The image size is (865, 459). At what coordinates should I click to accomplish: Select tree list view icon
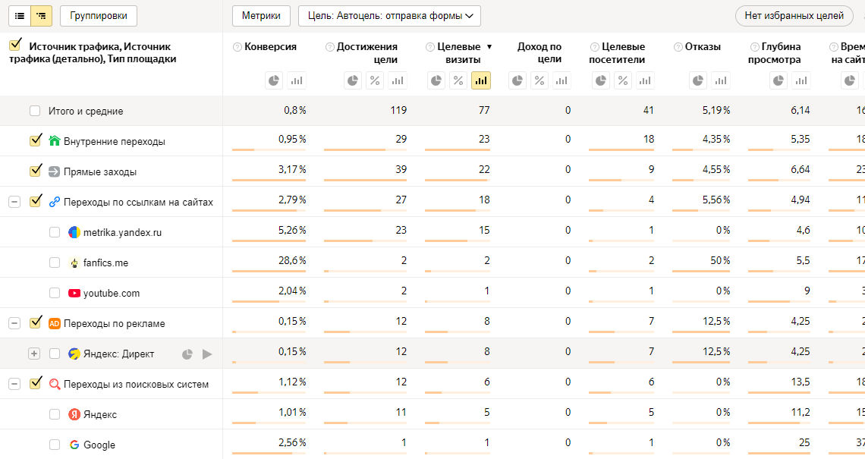coord(41,15)
